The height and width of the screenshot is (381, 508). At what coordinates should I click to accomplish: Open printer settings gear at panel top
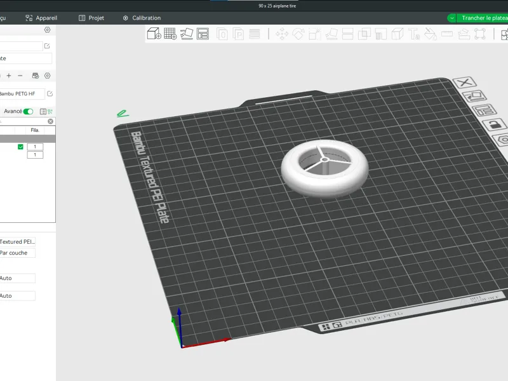(47, 30)
